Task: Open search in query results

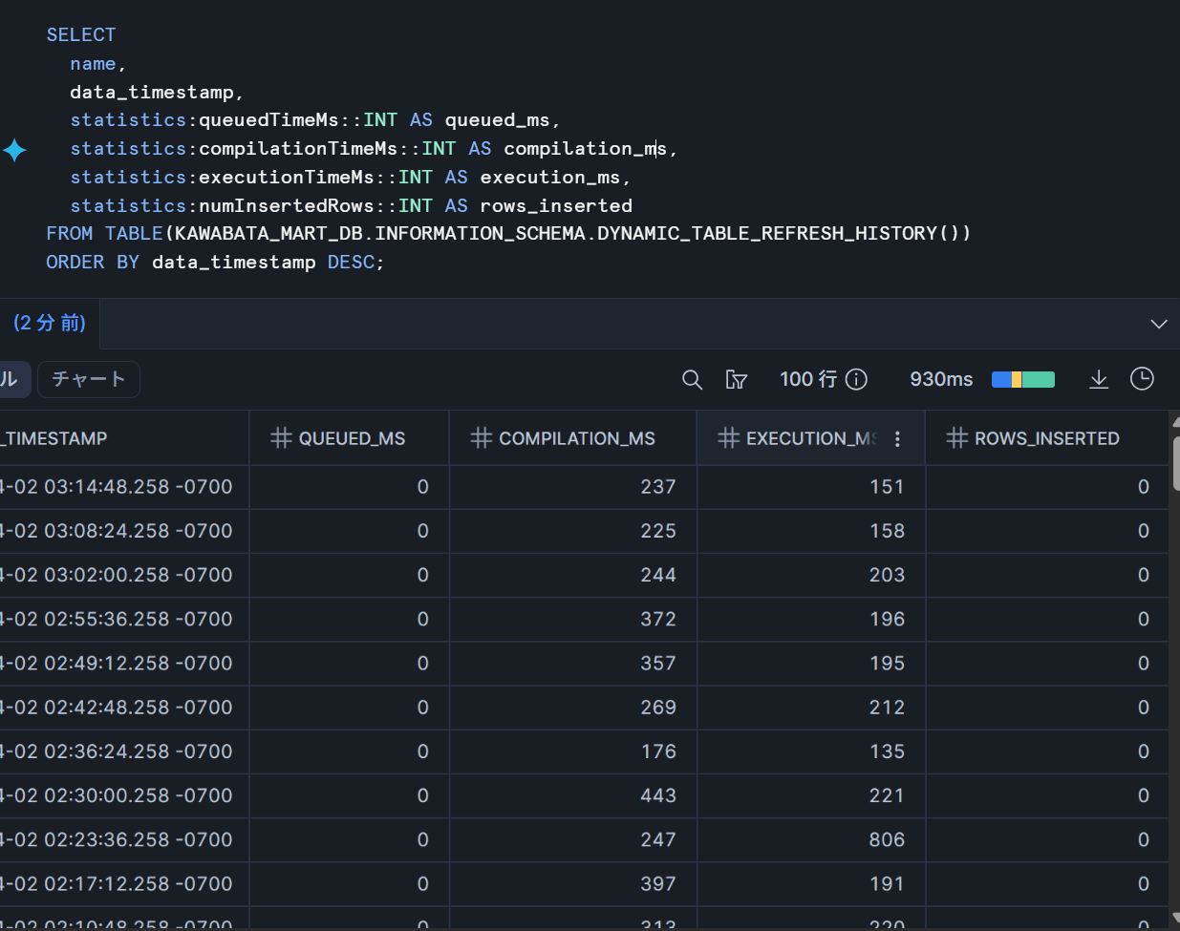Action: 692,380
